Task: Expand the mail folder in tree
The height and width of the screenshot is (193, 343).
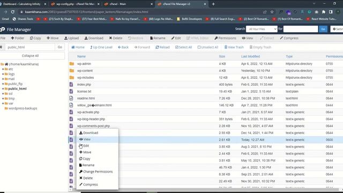Action: coord(3,79)
